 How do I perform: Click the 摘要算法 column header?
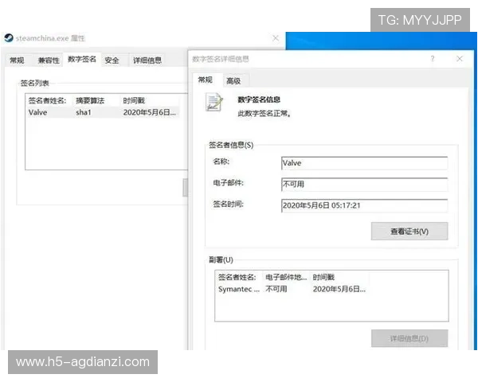pyautogui.click(x=90, y=100)
